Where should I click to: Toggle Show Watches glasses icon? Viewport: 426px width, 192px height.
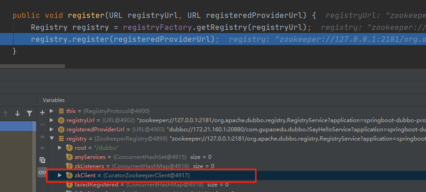pyautogui.click(x=42, y=172)
